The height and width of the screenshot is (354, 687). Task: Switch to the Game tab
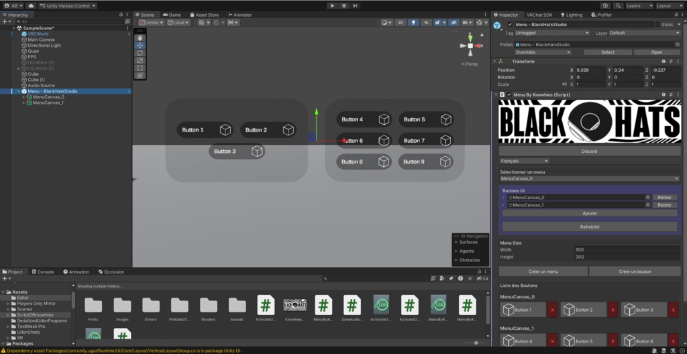(x=172, y=15)
